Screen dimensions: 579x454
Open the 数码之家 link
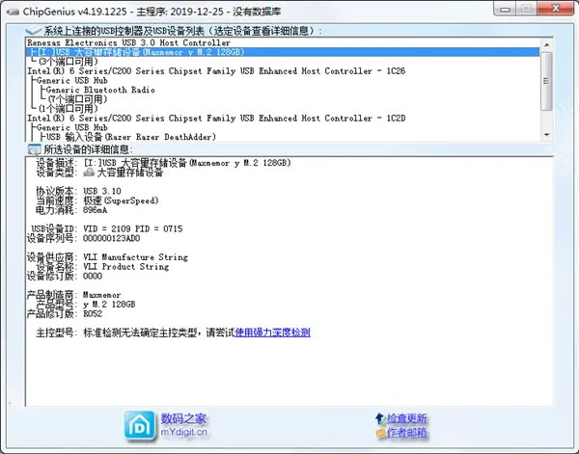point(183,418)
